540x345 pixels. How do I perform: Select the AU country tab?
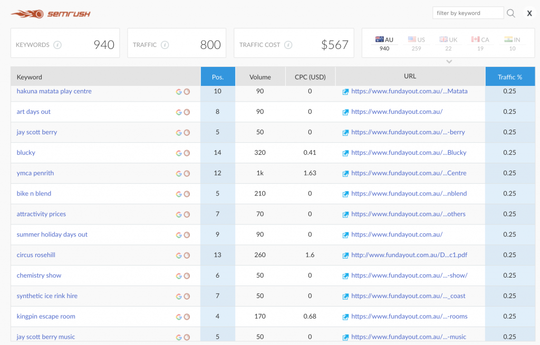tap(384, 43)
